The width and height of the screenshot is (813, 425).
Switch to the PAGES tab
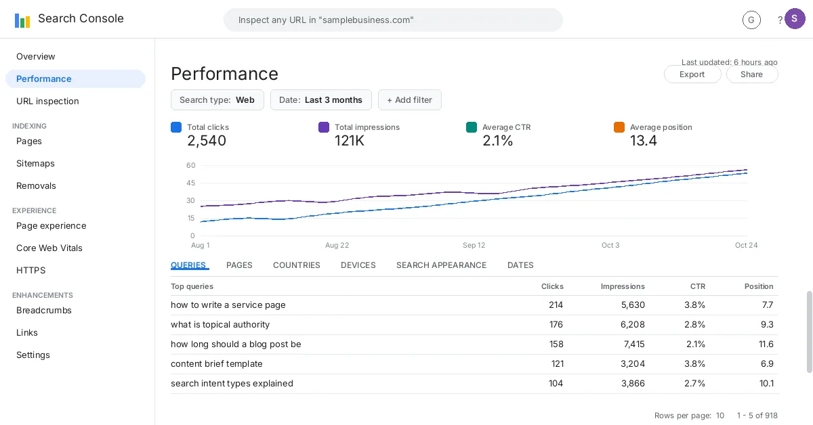tap(239, 265)
